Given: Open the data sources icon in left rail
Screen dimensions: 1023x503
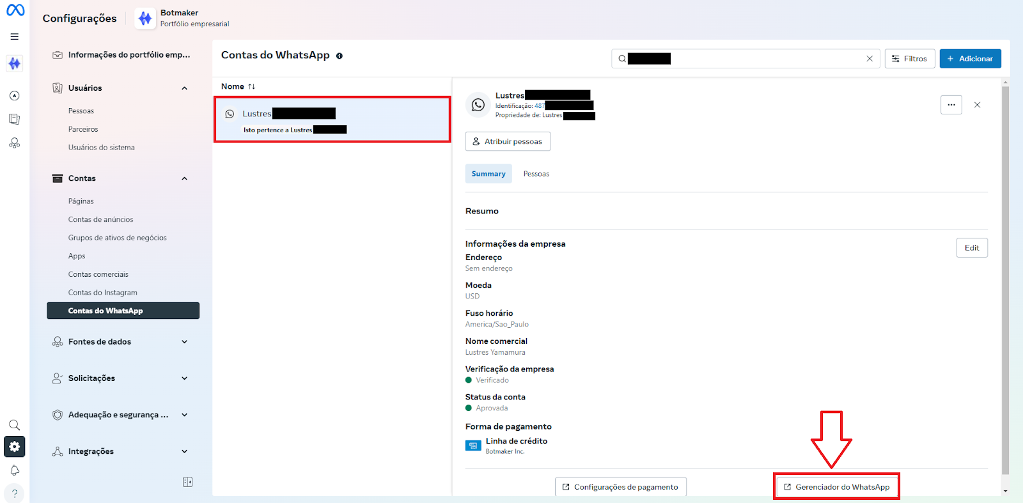Looking at the screenshot, I should (x=14, y=143).
